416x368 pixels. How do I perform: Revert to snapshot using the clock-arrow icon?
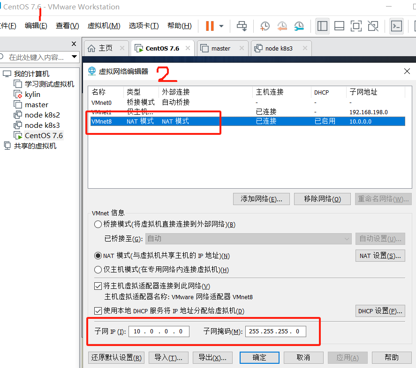pyautogui.click(x=282, y=26)
